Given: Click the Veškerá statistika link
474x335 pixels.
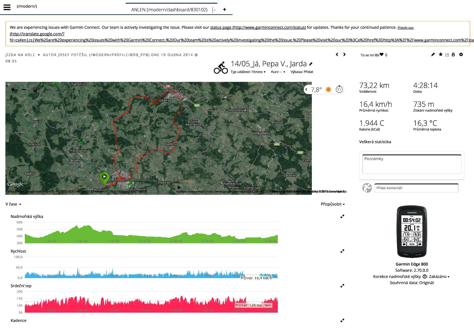Looking at the screenshot, I should (x=375, y=142).
